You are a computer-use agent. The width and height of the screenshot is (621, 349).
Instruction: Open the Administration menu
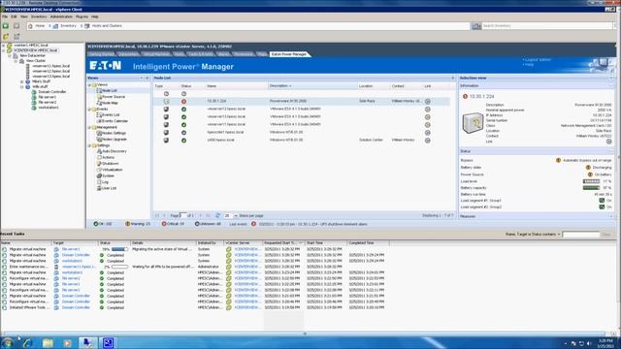click(61, 16)
